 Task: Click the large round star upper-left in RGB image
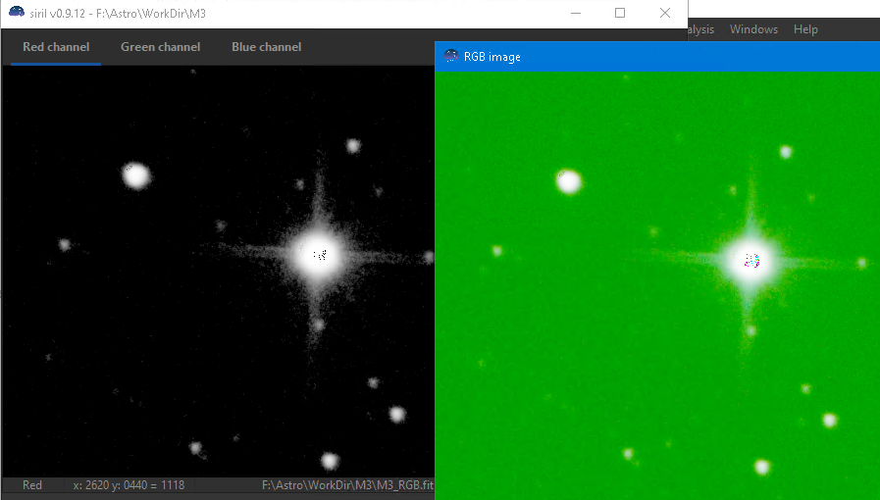pyautogui.click(x=569, y=182)
